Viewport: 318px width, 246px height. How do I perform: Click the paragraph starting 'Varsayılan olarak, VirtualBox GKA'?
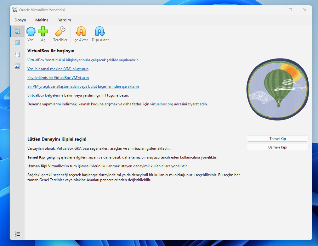[x=99, y=148]
